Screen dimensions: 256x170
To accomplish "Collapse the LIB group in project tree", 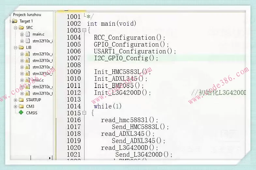I will pyautogui.click(x=15, y=47).
